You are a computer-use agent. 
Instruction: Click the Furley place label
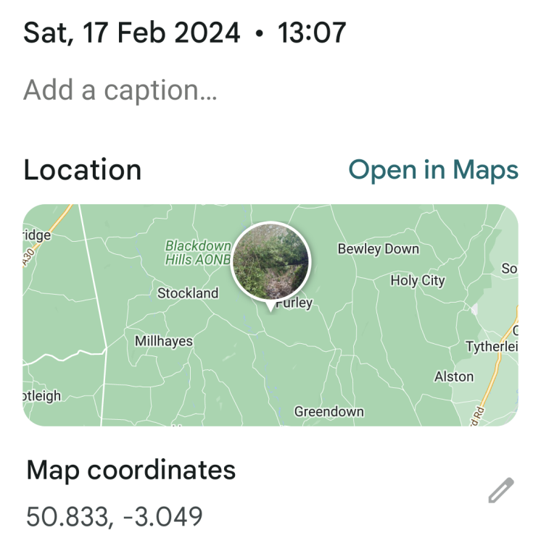click(294, 303)
